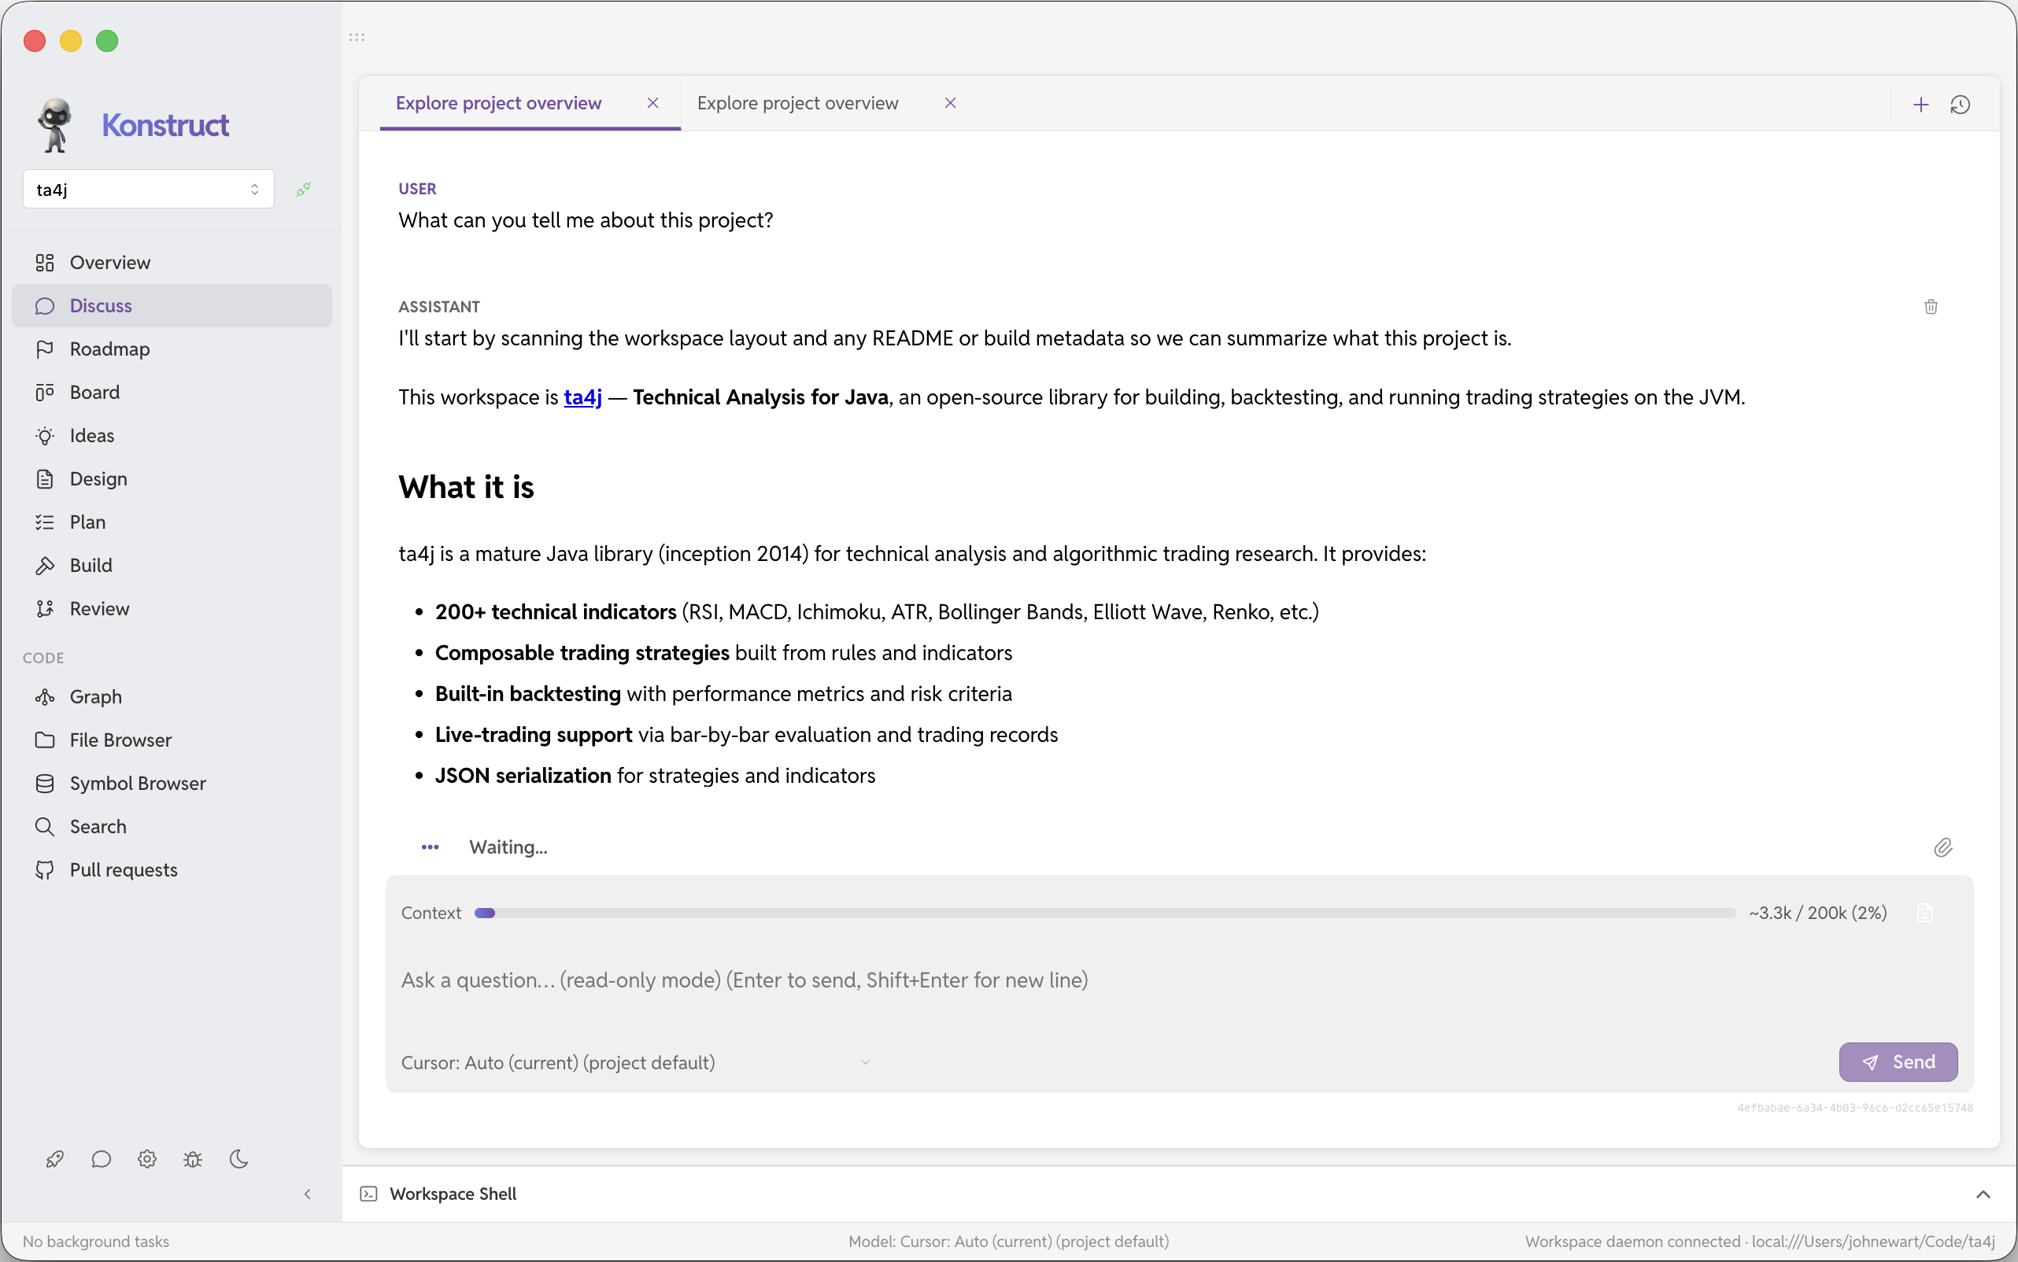Open the Ideas section

pyautogui.click(x=171, y=436)
